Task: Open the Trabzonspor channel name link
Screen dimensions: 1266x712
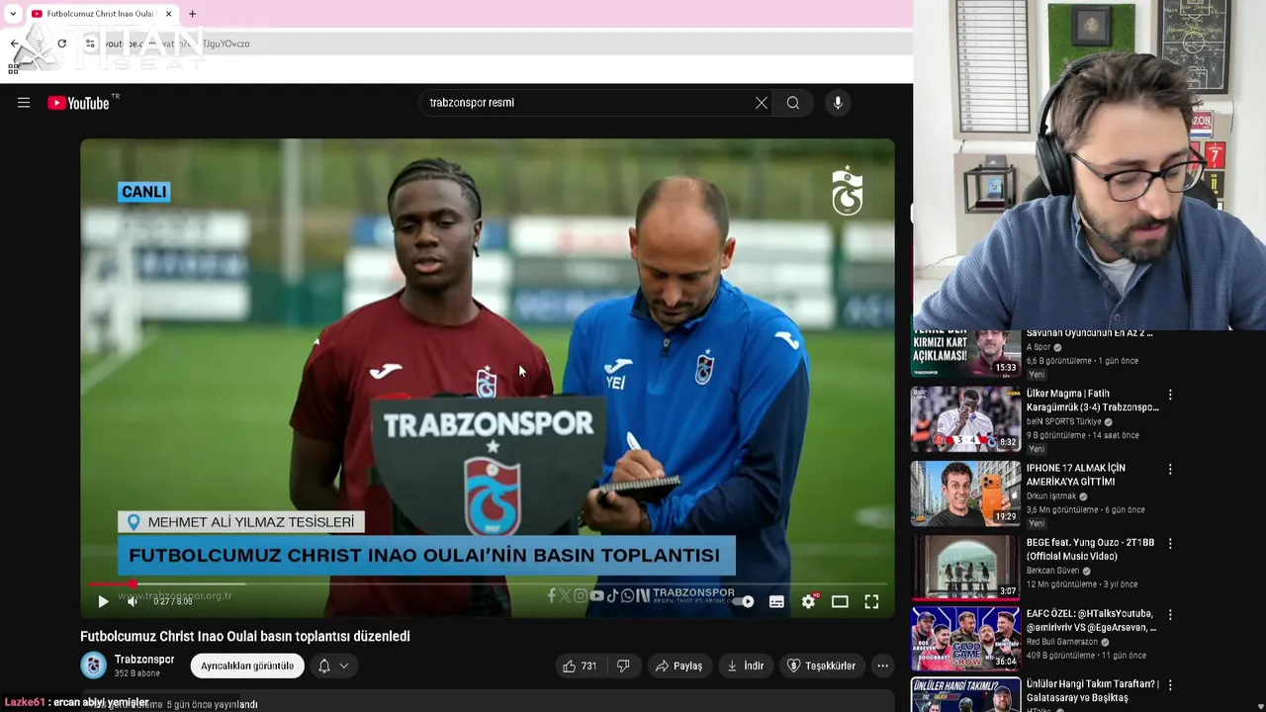Action: [x=144, y=660]
